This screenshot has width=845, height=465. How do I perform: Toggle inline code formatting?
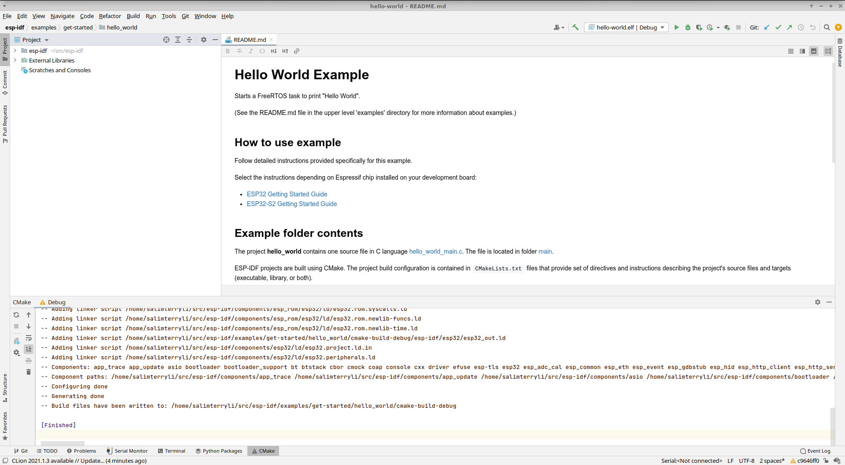262,51
